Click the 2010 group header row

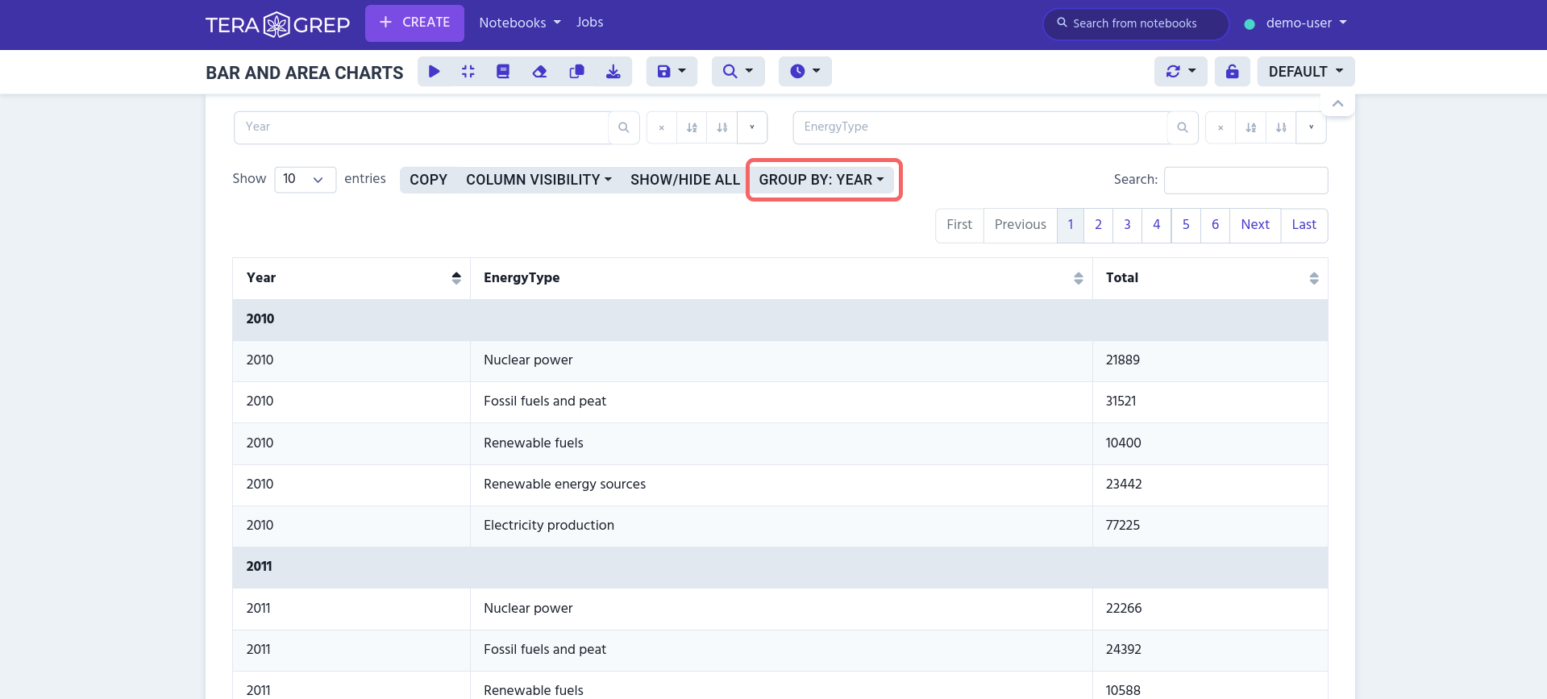tap(780, 319)
